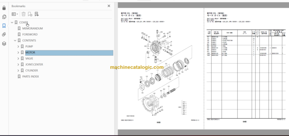Click bookmark icon beside FOREWORD
289x136 pixels.
[x=19, y=35]
